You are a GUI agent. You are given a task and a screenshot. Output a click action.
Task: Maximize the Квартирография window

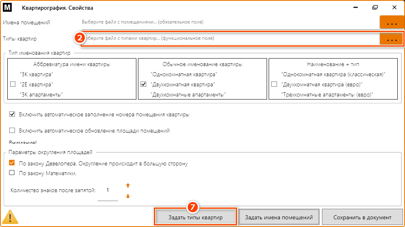click(375, 7)
